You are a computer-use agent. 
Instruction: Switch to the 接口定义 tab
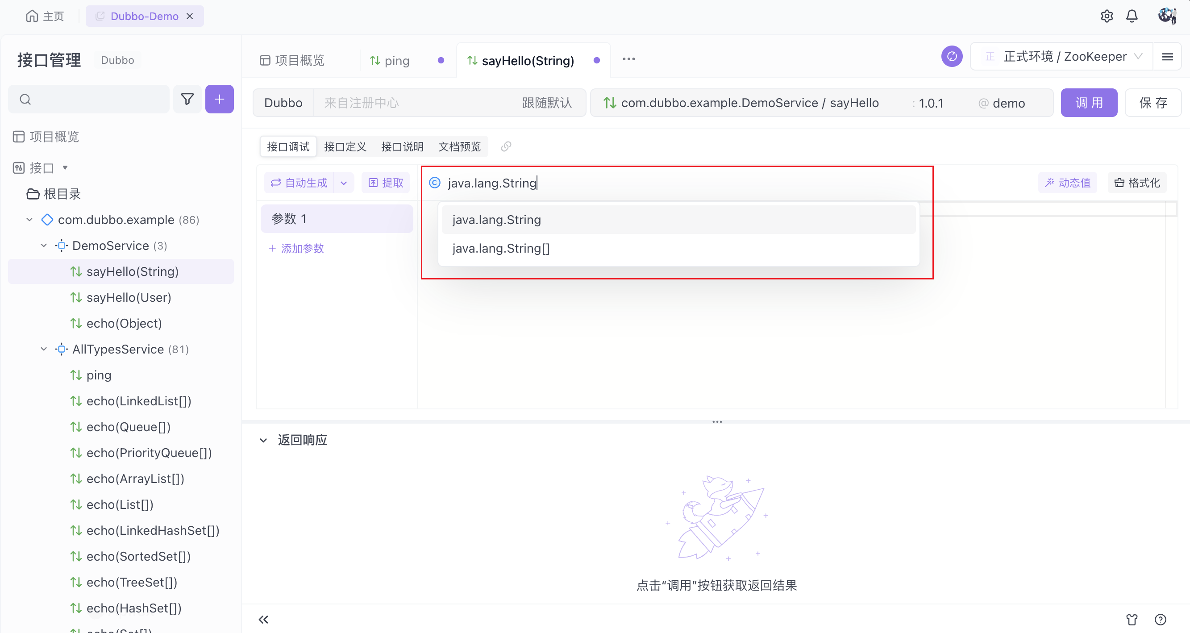pos(345,146)
